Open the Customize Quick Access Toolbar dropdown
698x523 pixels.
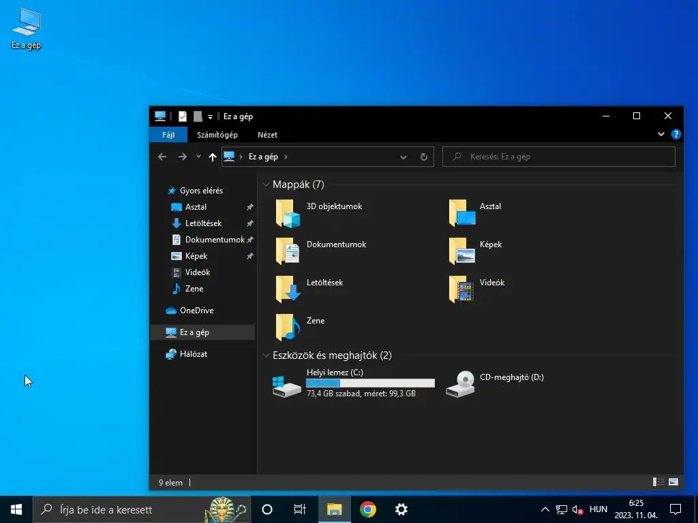click(210, 117)
